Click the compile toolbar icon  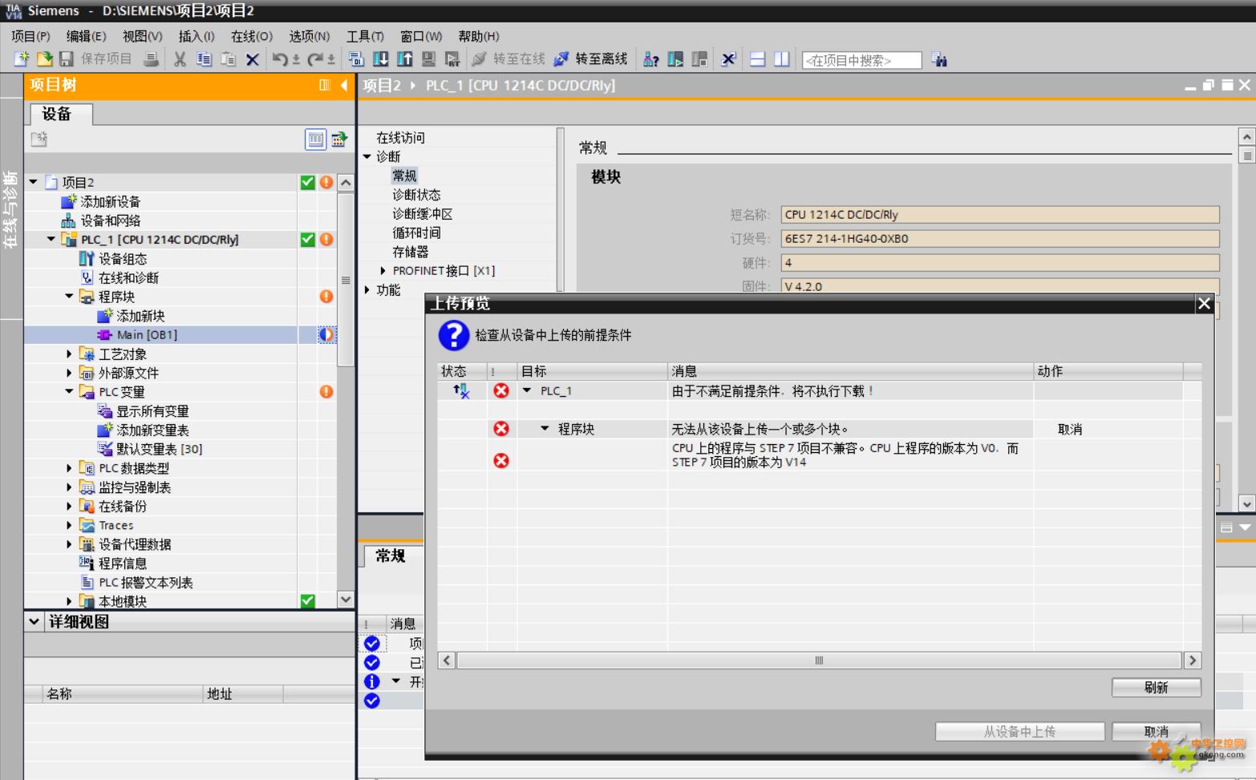click(356, 59)
